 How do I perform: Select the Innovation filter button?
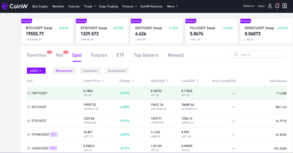[x=91, y=71]
